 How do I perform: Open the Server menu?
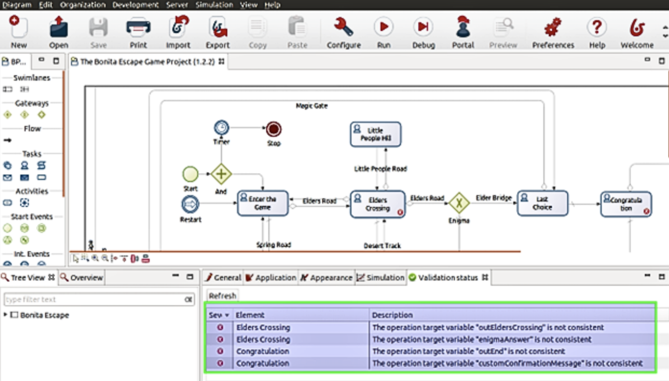pyautogui.click(x=177, y=5)
